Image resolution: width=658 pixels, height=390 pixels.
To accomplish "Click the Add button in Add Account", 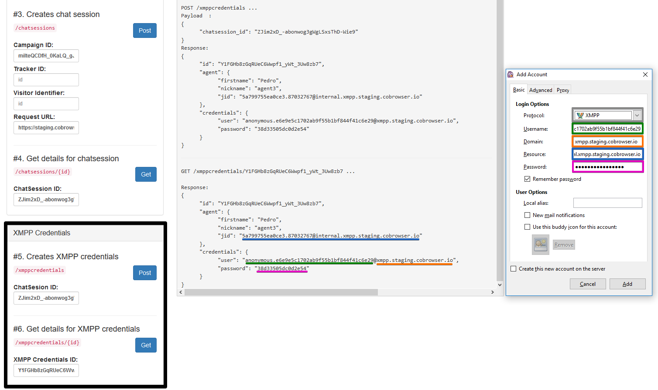I will (x=627, y=284).
